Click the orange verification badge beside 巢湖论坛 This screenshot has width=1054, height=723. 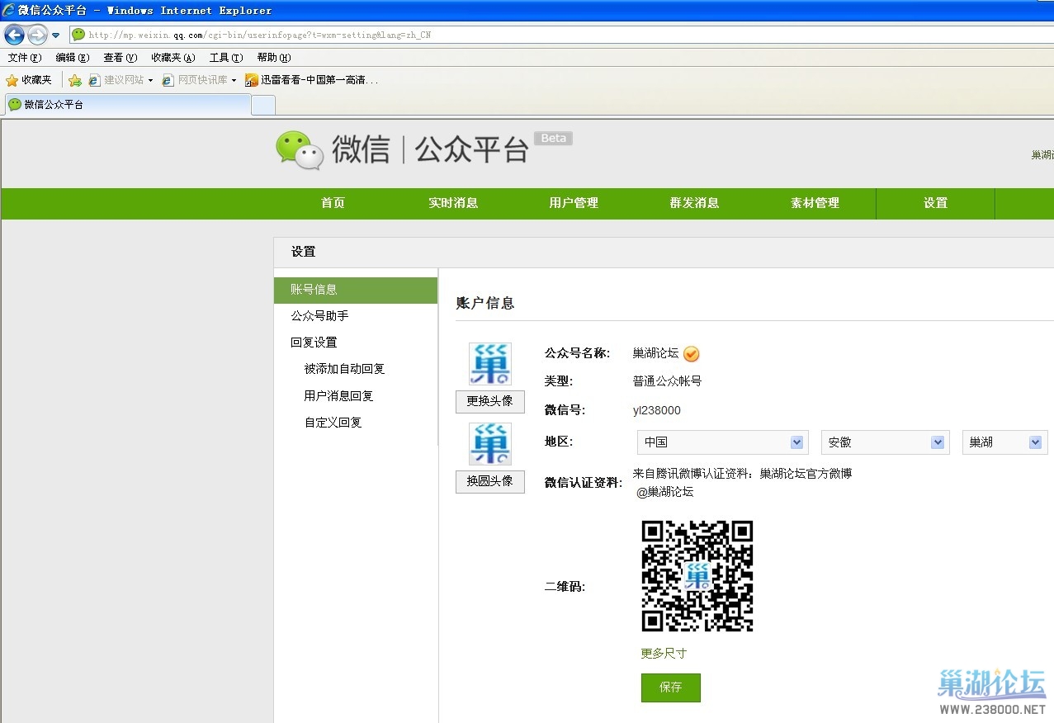(692, 353)
